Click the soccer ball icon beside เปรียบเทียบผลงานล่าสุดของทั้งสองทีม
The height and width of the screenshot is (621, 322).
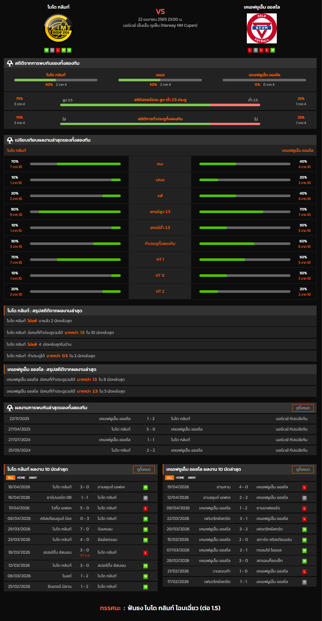pyautogui.click(x=10, y=140)
